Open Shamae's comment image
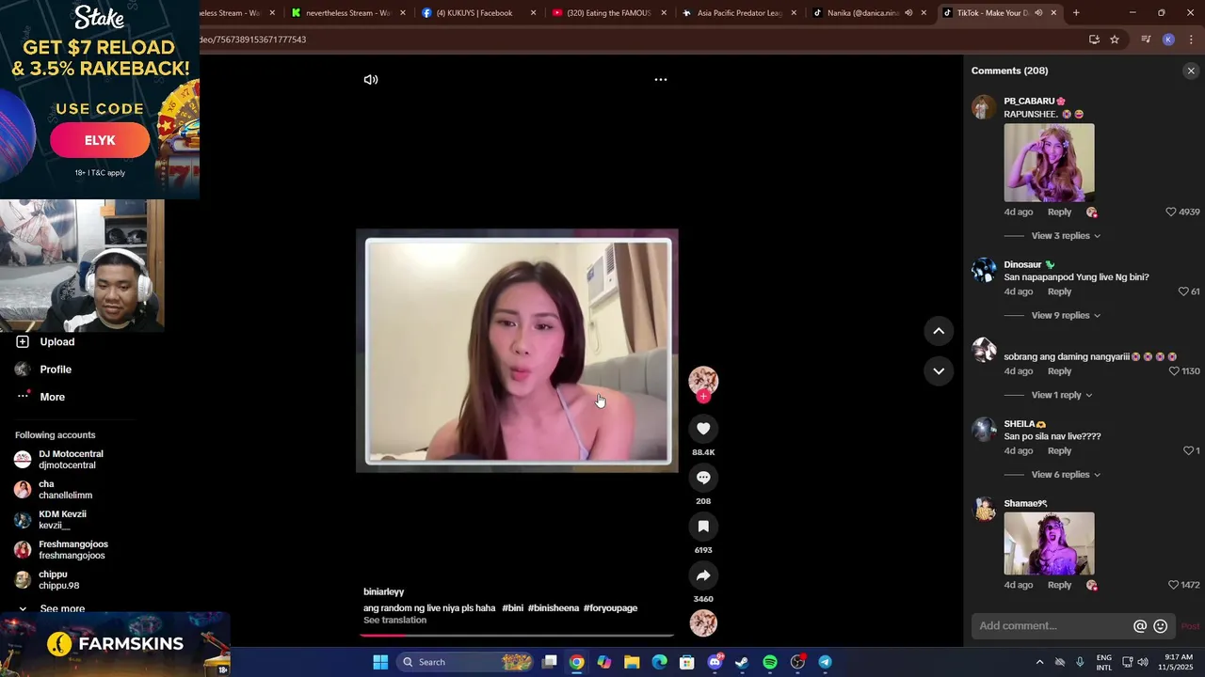The width and height of the screenshot is (1205, 677). click(1049, 543)
